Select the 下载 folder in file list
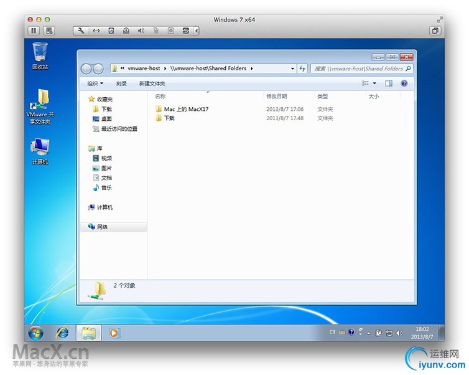Viewport: 469px width, 375px height. [x=165, y=118]
